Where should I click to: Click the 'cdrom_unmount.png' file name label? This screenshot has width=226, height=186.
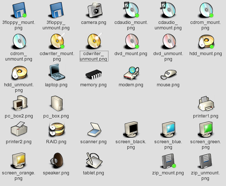19,56
